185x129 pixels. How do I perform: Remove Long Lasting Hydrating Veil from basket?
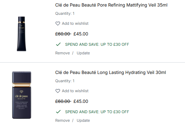tap(63, 120)
